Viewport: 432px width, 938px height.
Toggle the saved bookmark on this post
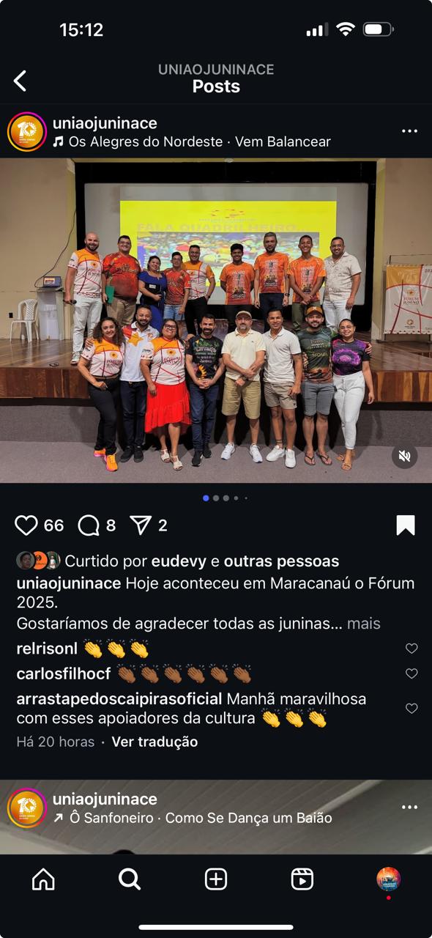click(x=406, y=525)
